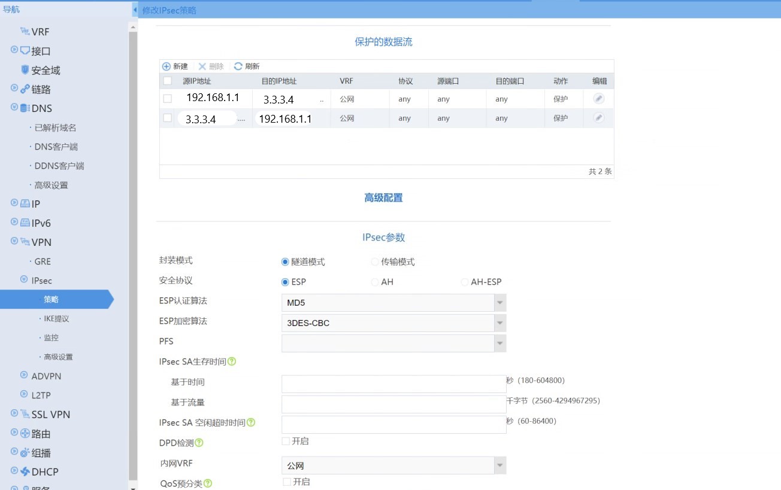Click the 目的IP地址 column header
Screen dimensions: 781x490
coord(279,81)
